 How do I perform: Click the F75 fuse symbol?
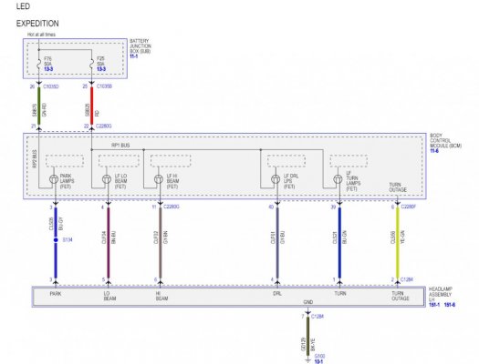click(39, 64)
